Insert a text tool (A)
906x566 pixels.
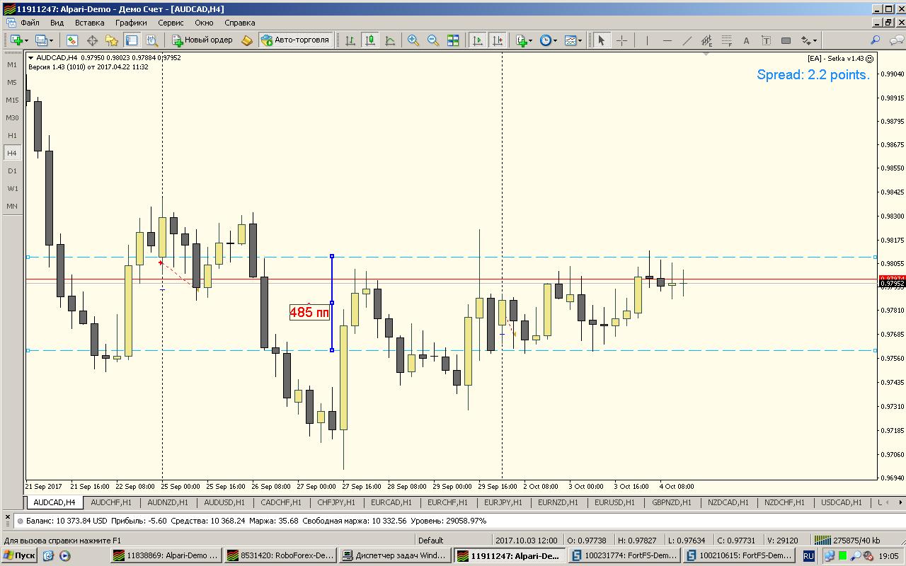click(746, 40)
